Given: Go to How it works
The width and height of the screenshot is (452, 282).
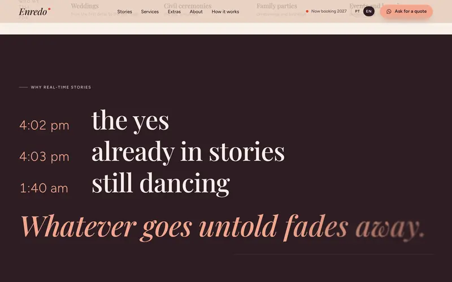Looking at the screenshot, I should [x=225, y=11].
